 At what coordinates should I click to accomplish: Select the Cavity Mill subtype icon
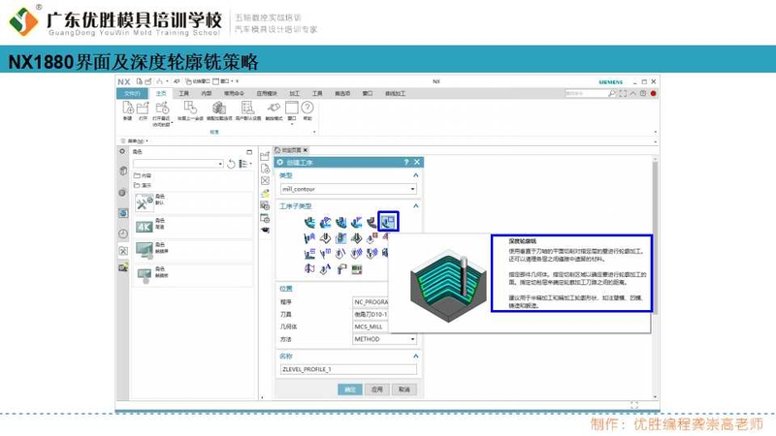(309, 223)
